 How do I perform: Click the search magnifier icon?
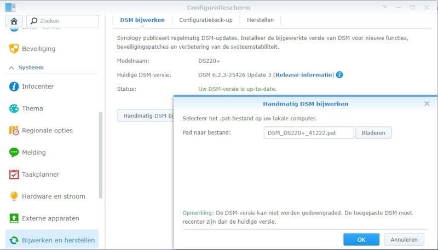coord(34,21)
